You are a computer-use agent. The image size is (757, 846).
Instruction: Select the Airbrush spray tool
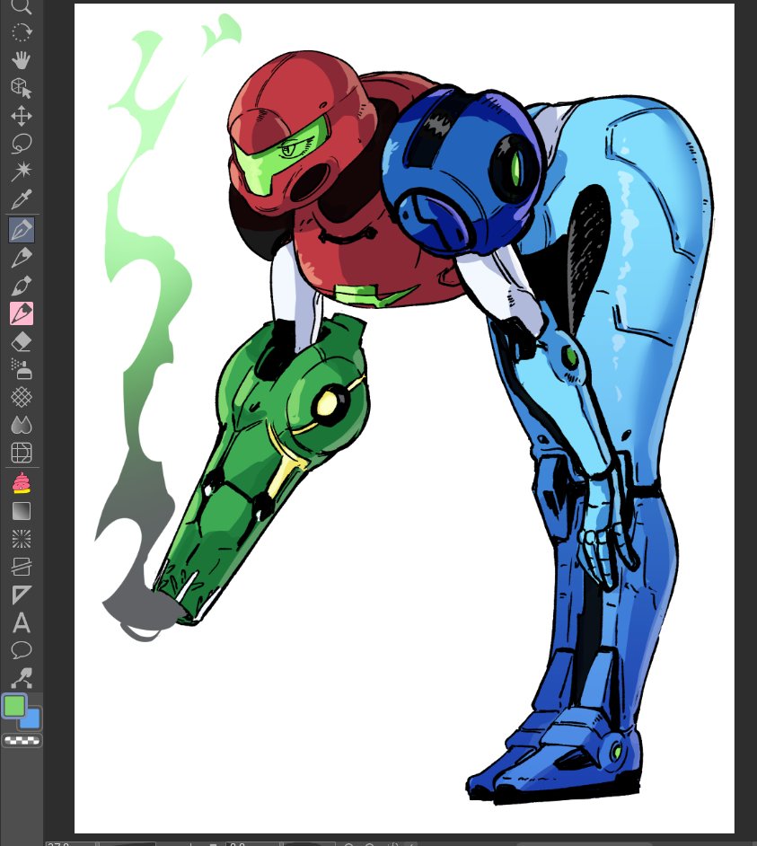tap(22, 370)
